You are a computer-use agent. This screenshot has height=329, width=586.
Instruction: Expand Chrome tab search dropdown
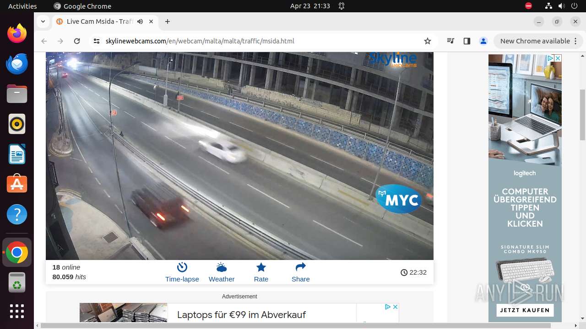point(43,21)
